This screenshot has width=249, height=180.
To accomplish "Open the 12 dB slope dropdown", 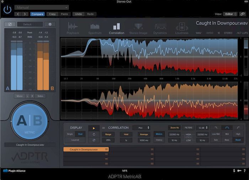I will coord(202,128).
